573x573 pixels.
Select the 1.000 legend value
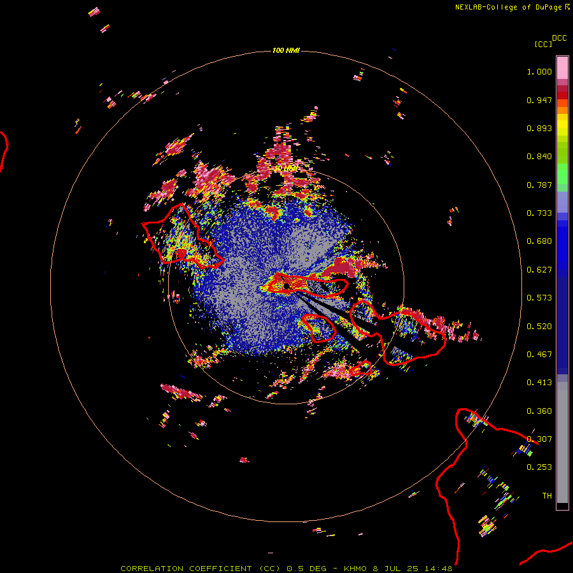pyautogui.click(x=539, y=71)
